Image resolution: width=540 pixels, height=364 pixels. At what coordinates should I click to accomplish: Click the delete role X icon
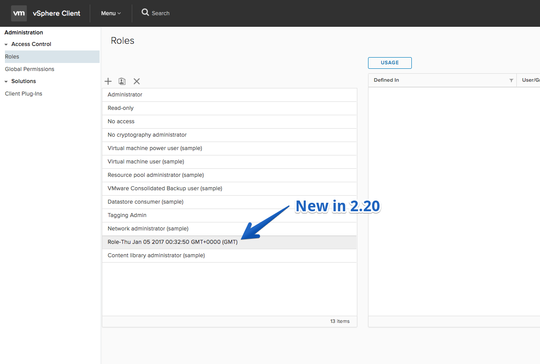point(137,81)
